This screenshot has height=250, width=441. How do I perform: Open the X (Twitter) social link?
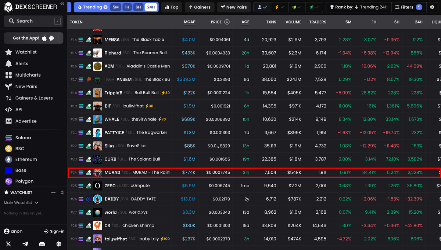pos(8,244)
